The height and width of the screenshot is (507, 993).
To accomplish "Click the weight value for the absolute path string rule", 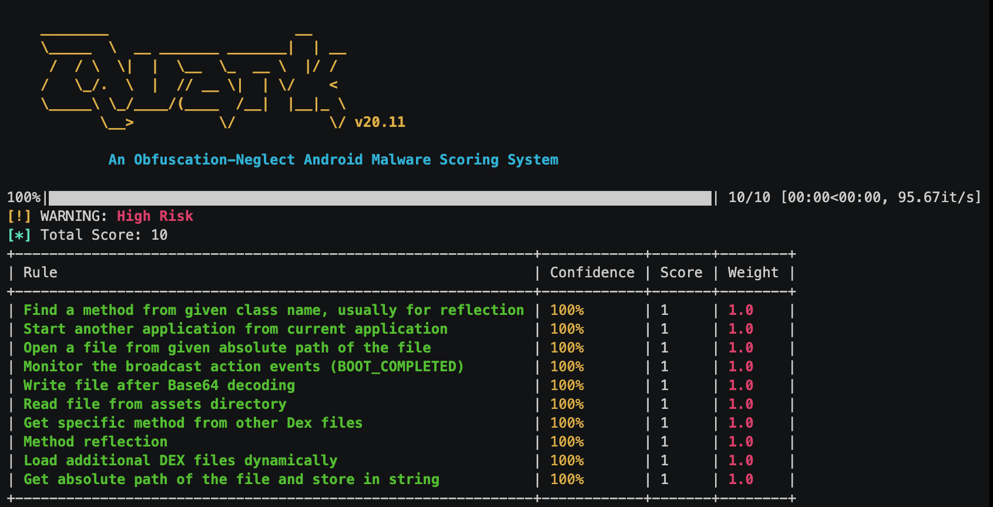I will point(740,479).
